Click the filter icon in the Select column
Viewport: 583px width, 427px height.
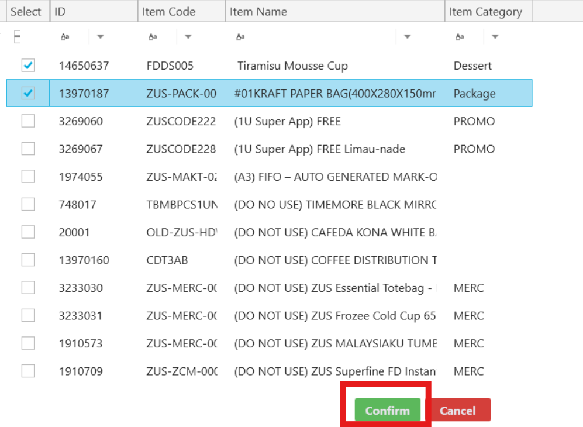(18, 36)
